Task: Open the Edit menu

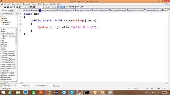Action: tap(9, 4)
